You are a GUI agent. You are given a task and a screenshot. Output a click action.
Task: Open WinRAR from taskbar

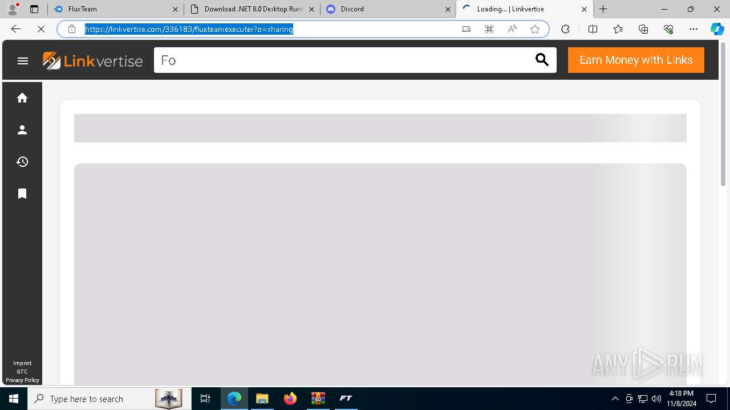click(318, 399)
